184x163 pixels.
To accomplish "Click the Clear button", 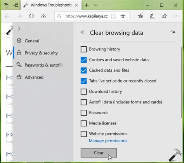I will pos(99,153).
